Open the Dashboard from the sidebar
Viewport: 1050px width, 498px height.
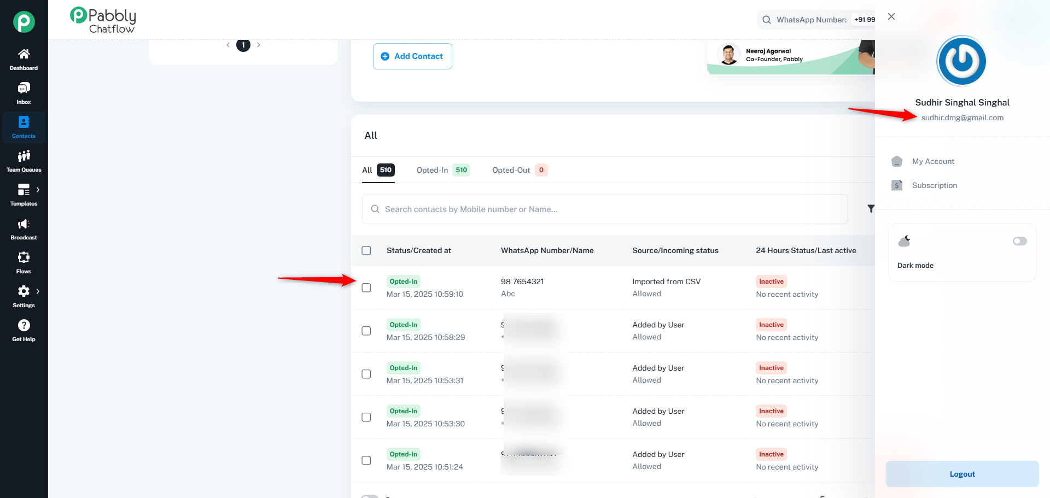pos(24,59)
